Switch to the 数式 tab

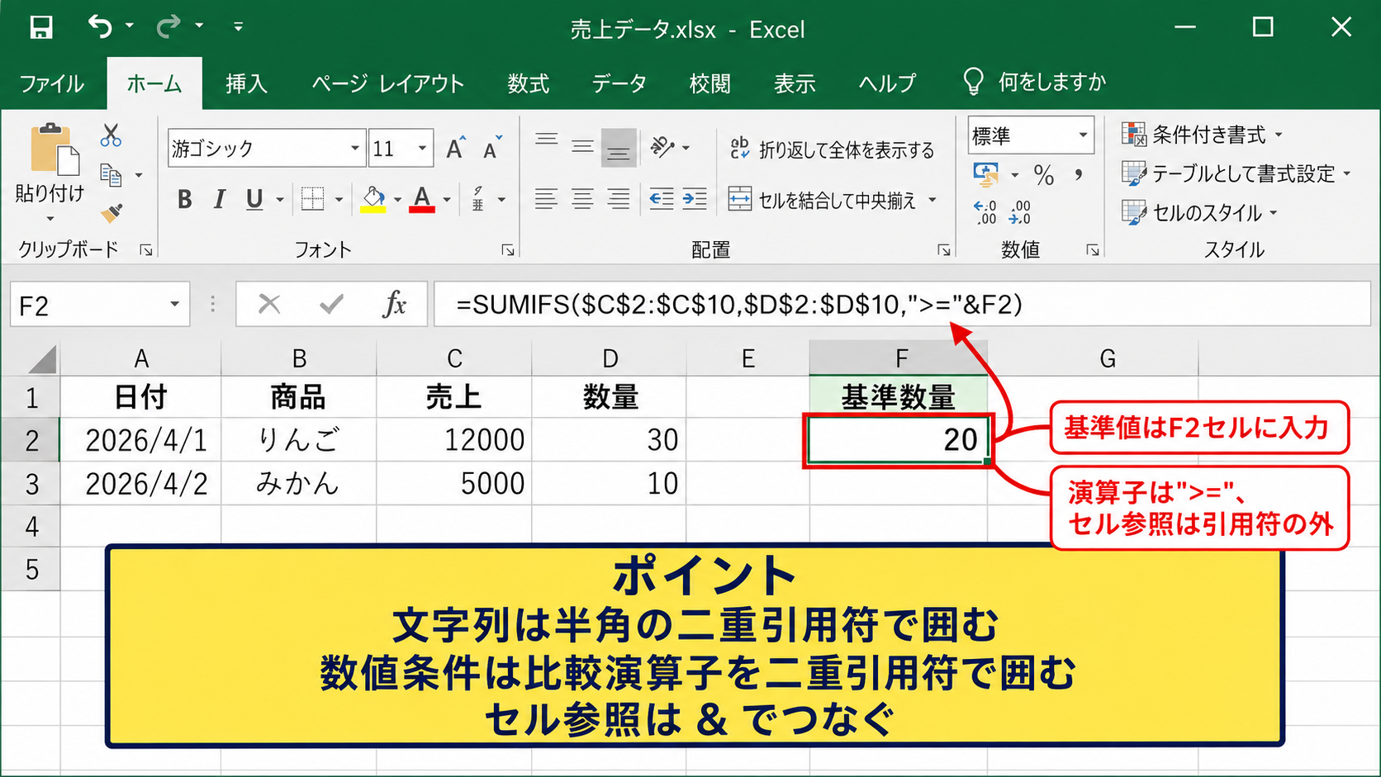click(x=528, y=83)
